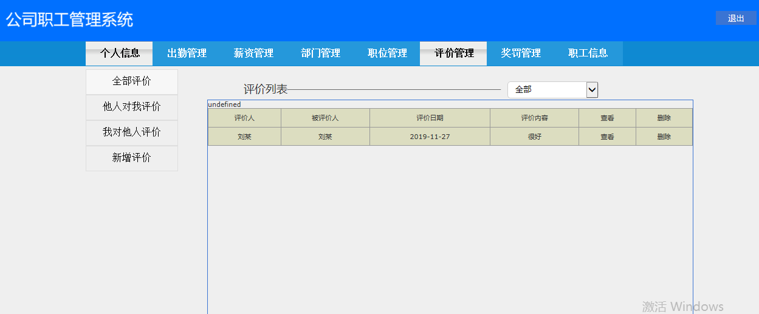The image size is (759, 314).
Task: Open the 个人信息 tab
Action: pyautogui.click(x=119, y=53)
